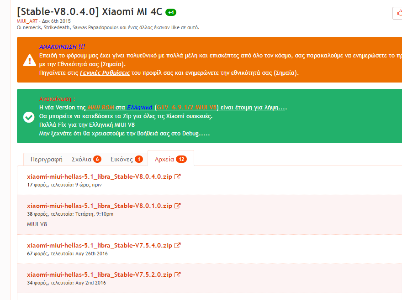The width and height of the screenshot is (402, 300).
Task: Click the warning triangle icon in orange notice
Action: (x=30, y=60)
